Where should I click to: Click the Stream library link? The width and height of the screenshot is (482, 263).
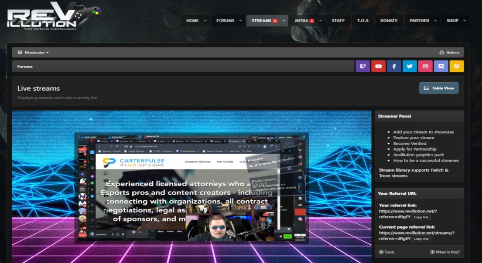394,170
